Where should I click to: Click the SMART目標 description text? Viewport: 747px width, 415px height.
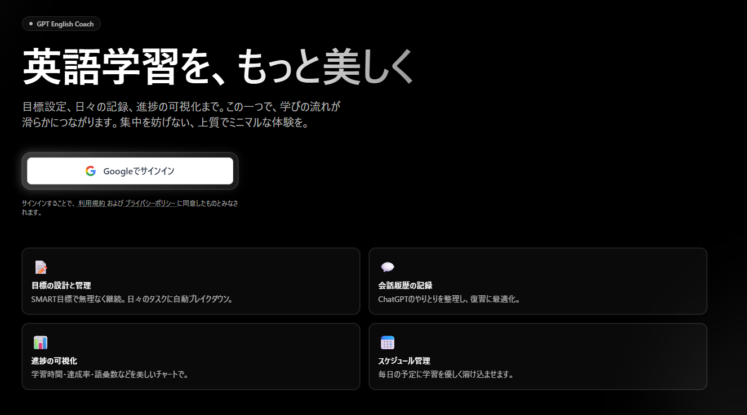pyautogui.click(x=132, y=299)
